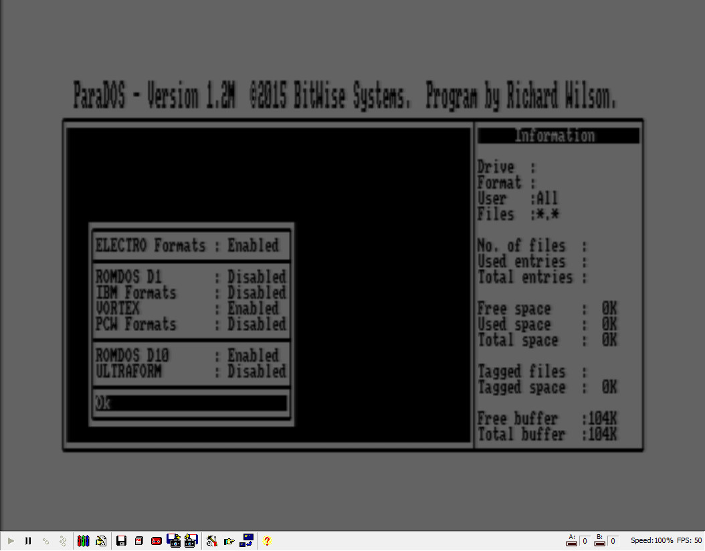Viewport: 705px width, 551px height.
Task: Click the 'Free buffer :104K' line
Action: [x=547, y=419]
